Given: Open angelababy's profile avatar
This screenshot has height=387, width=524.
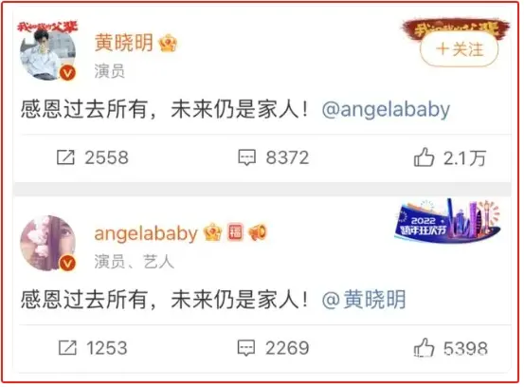Looking at the screenshot, I should 47,243.
